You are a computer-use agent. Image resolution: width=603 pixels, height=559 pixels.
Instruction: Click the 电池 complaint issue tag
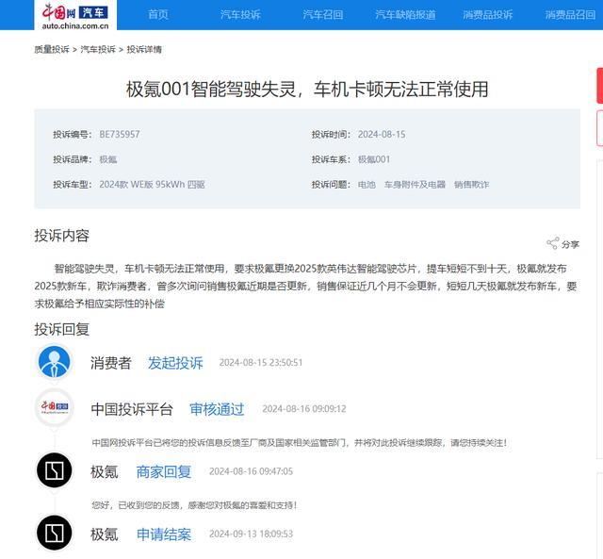pos(367,185)
